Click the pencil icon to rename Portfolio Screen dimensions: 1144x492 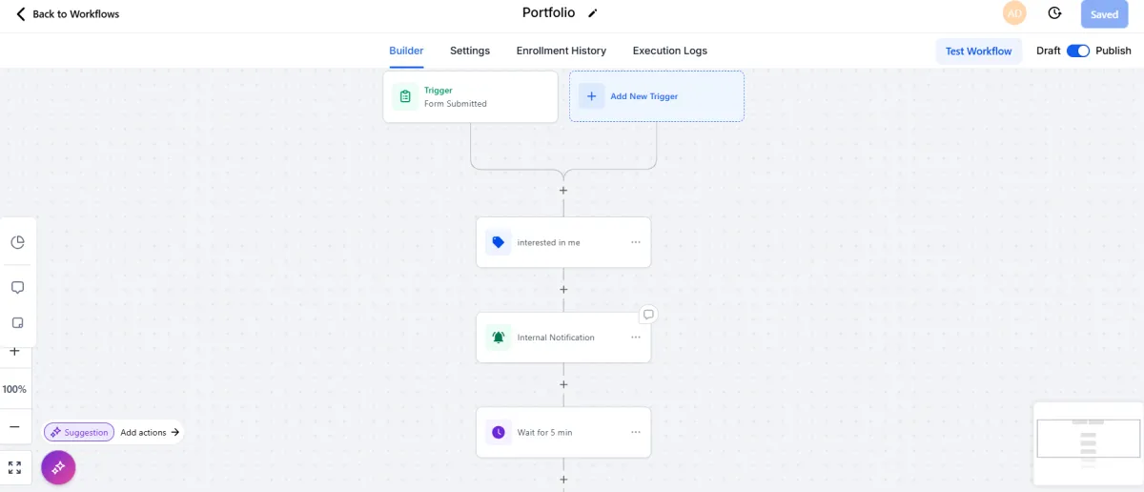(x=593, y=13)
